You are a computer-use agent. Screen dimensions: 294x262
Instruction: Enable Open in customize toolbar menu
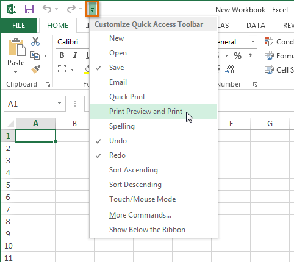click(154, 53)
